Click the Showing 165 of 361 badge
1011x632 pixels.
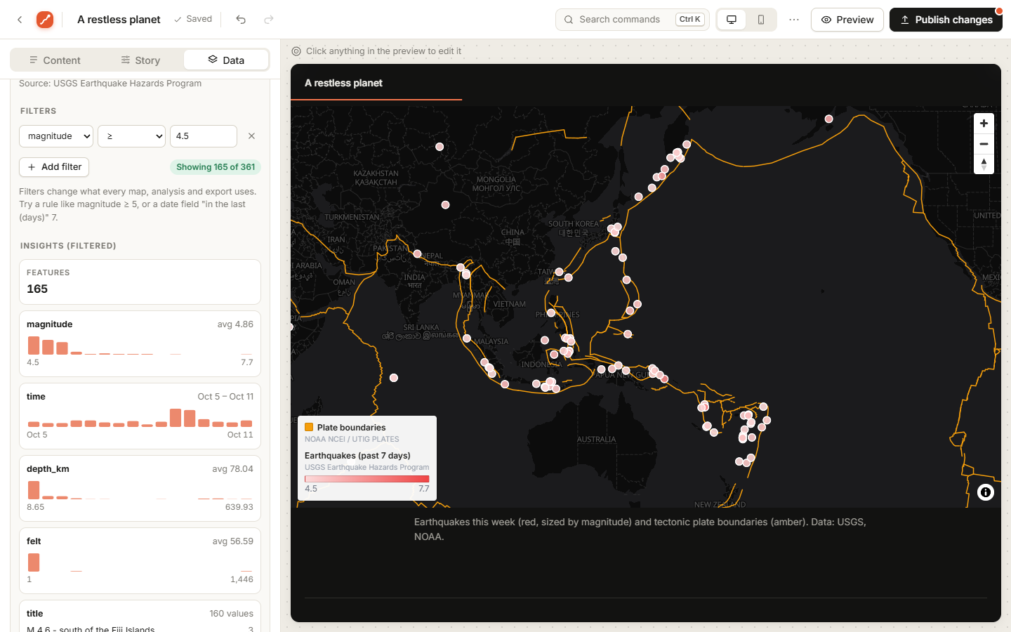click(x=216, y=167)
